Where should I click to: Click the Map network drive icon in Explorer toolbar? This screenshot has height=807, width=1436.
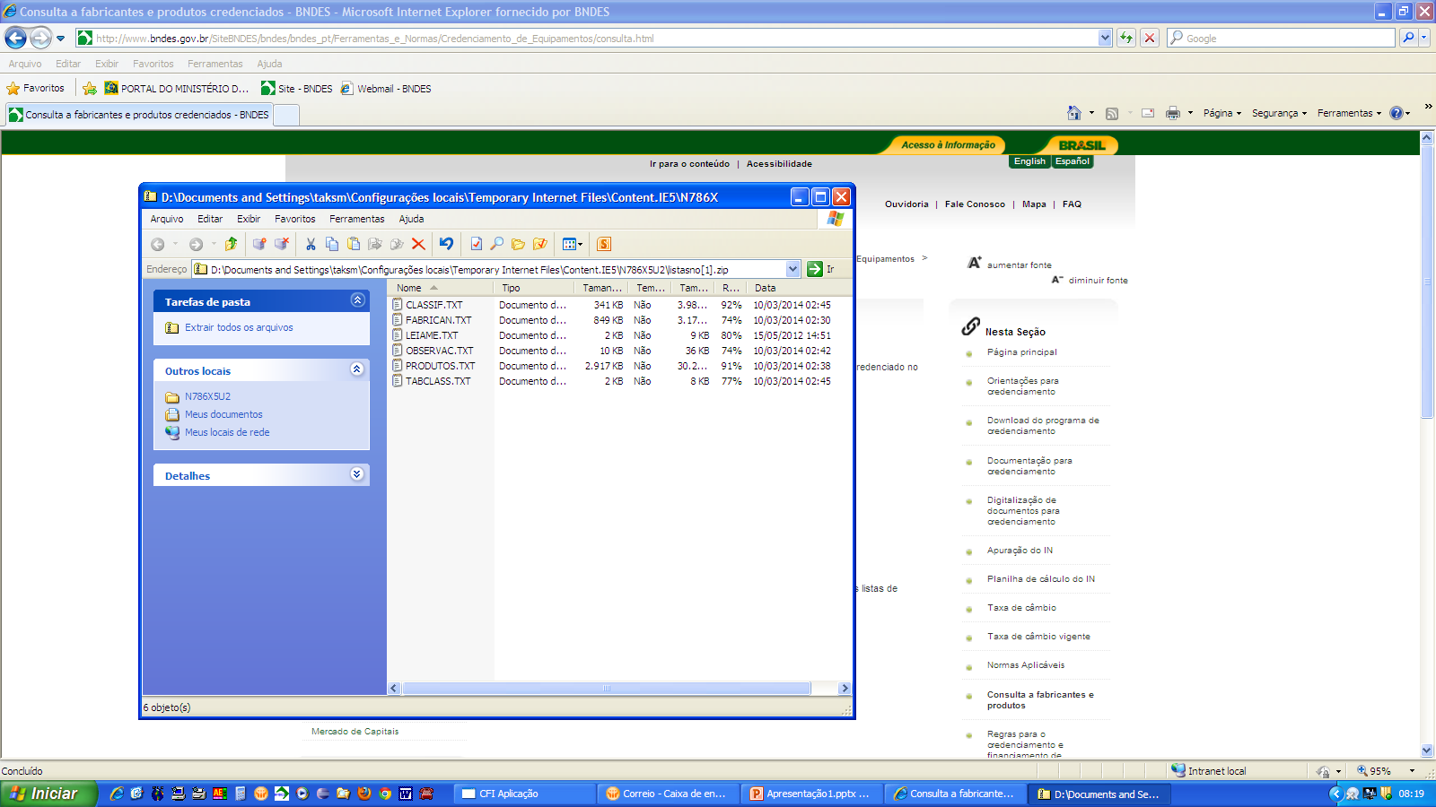(259, 244)
